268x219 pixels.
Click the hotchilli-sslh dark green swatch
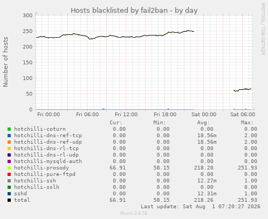(x=9, y=187)
